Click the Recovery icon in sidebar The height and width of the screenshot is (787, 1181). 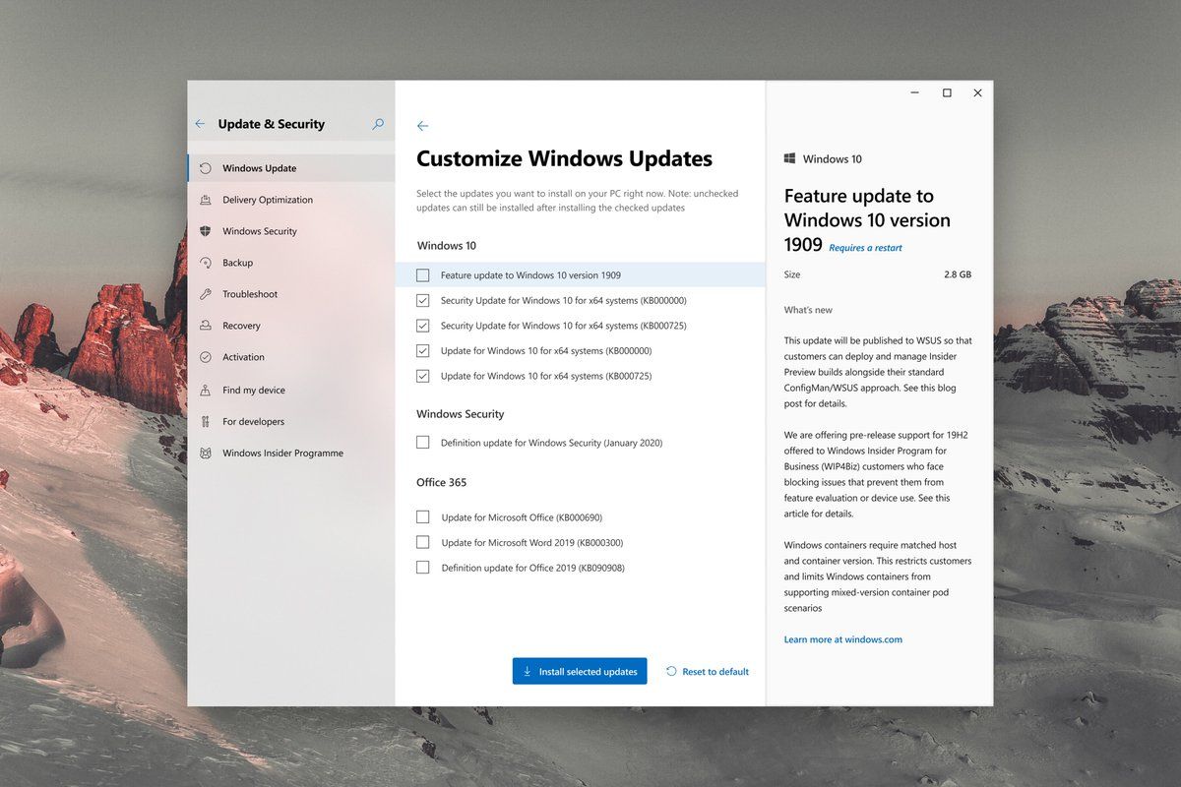[x=205, y=326]
